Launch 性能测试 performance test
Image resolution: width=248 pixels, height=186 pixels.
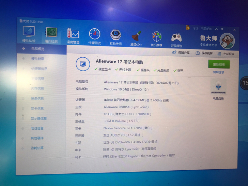coord(94,37)
